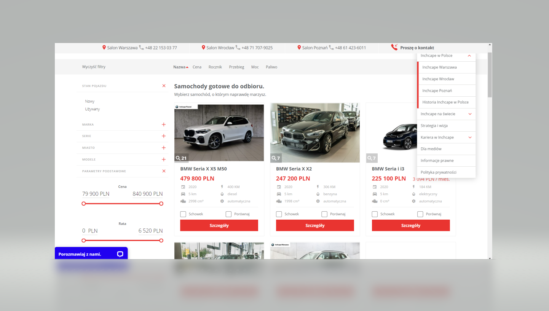Click the red X icon beside Stan pojazdu
Viewport: 549px width, 311px height.
coord(164,86)
